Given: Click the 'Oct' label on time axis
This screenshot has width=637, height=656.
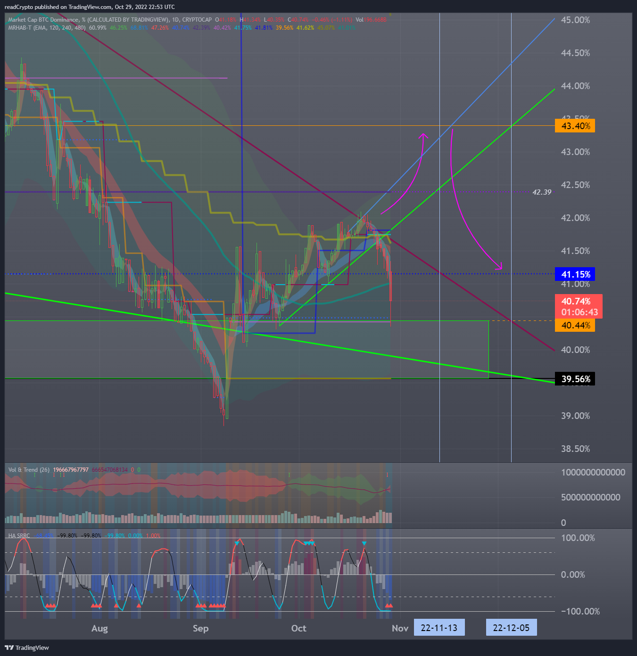Looking at the screenshot, I should click(298, 628).
